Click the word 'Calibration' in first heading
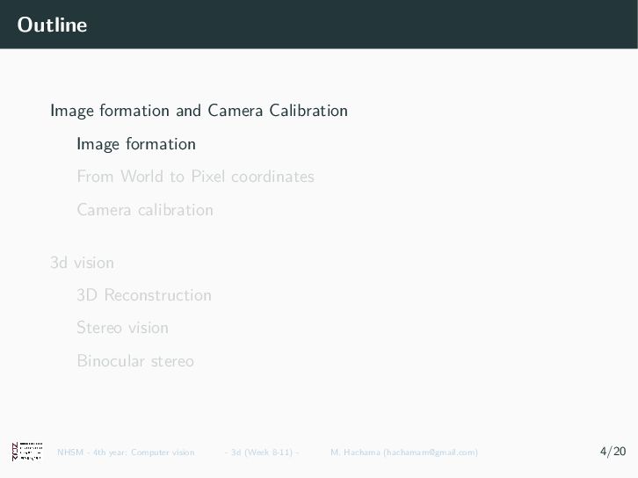The image size is (638, 478). pyautogui.click(x=308, y=111)
